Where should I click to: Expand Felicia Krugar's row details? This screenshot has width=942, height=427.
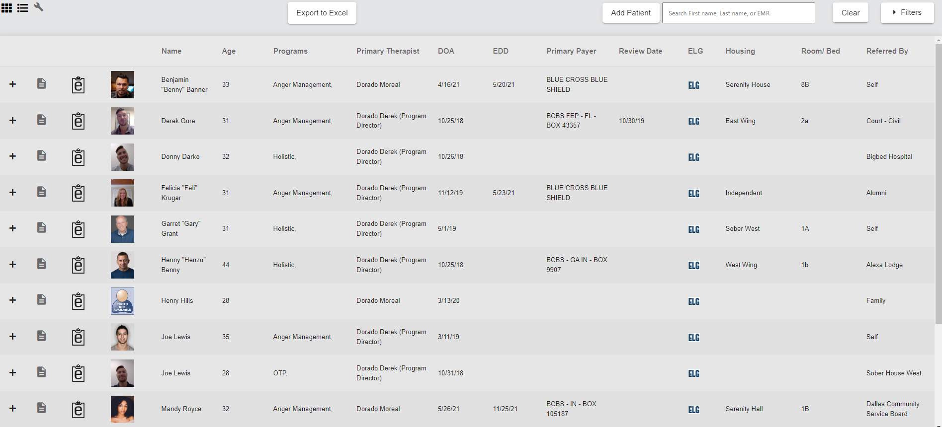[13, 193]
